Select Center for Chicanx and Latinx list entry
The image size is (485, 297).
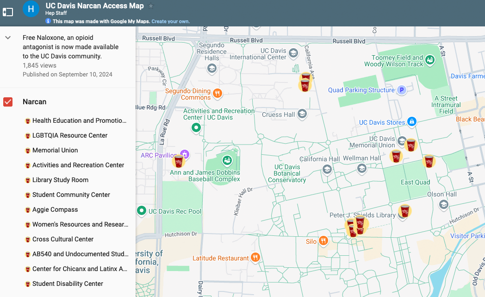click(76, 269)
